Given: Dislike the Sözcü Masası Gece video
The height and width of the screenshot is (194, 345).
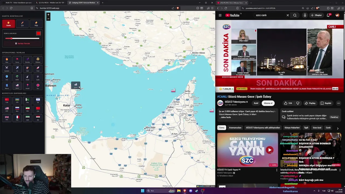Looking at the screenshot, I should click(298, 103).
